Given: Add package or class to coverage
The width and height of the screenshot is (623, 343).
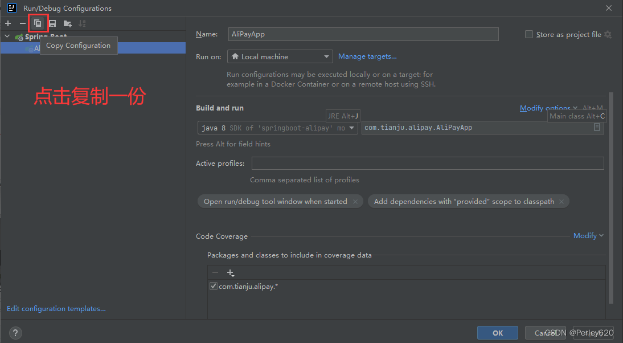Looking at the screenshot, I should 230,273.
